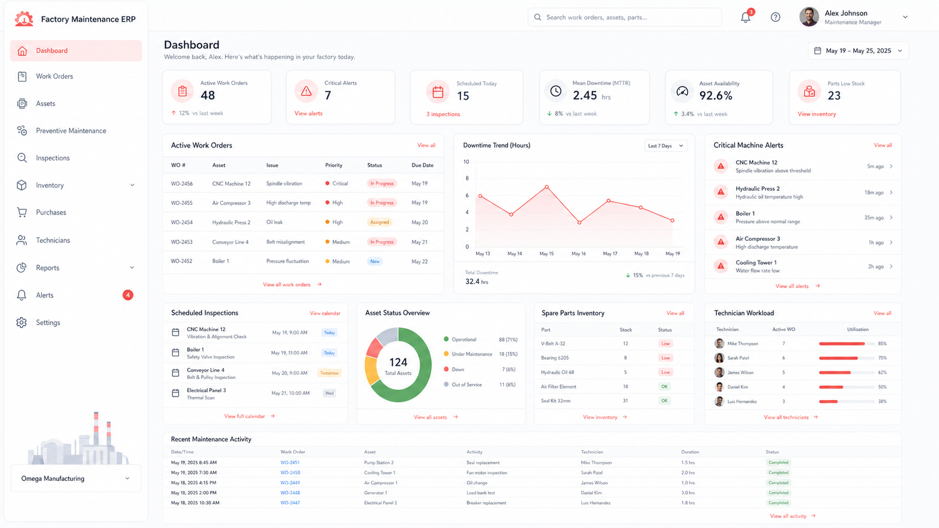Click the search work orders field
Screen dimensions: 939x528
pos(625,17)
